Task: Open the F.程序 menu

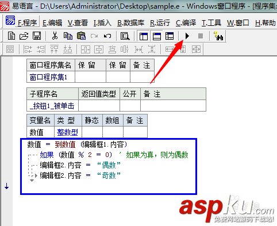Action: (x=27, y=23)
